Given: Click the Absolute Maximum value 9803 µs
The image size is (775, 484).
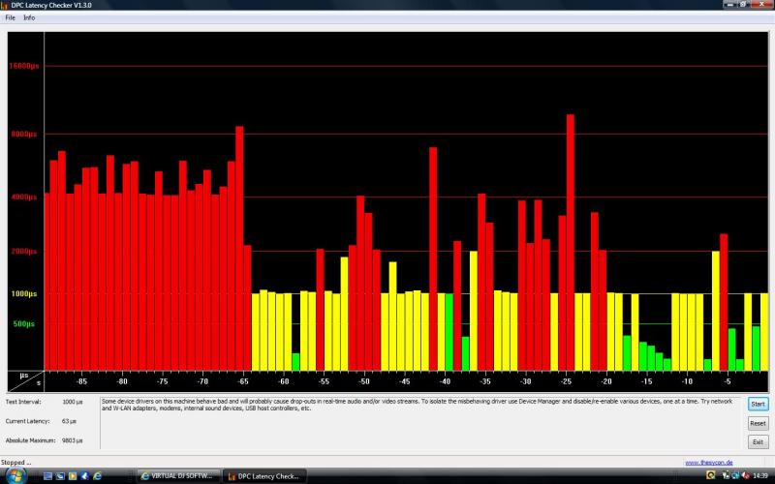Looking at the screenshot, I should [75, 440].
